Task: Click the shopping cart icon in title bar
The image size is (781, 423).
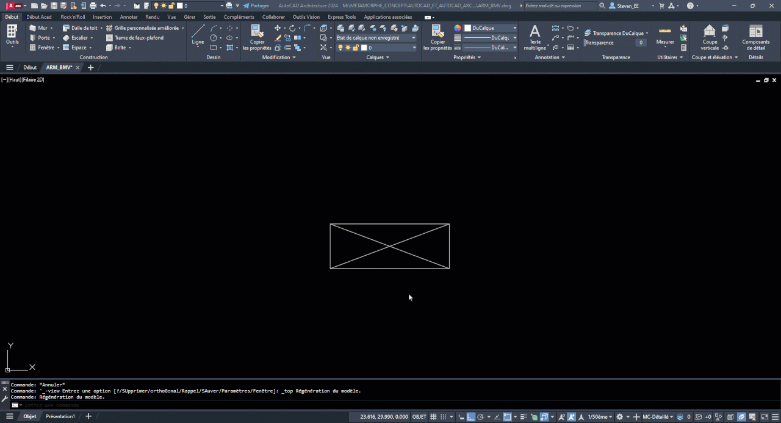Action: (661, 5)
